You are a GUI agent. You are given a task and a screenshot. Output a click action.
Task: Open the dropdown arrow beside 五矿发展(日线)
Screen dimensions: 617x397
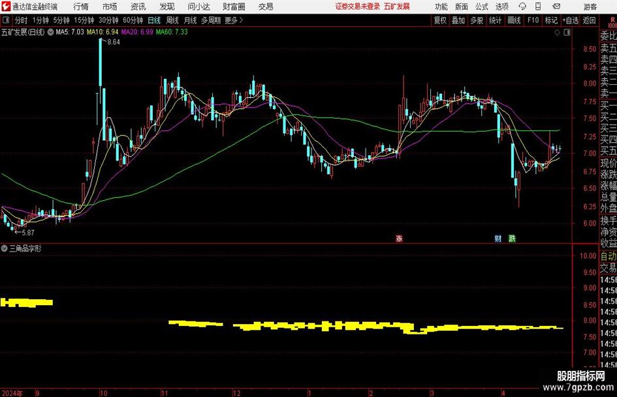click(51, 32)
